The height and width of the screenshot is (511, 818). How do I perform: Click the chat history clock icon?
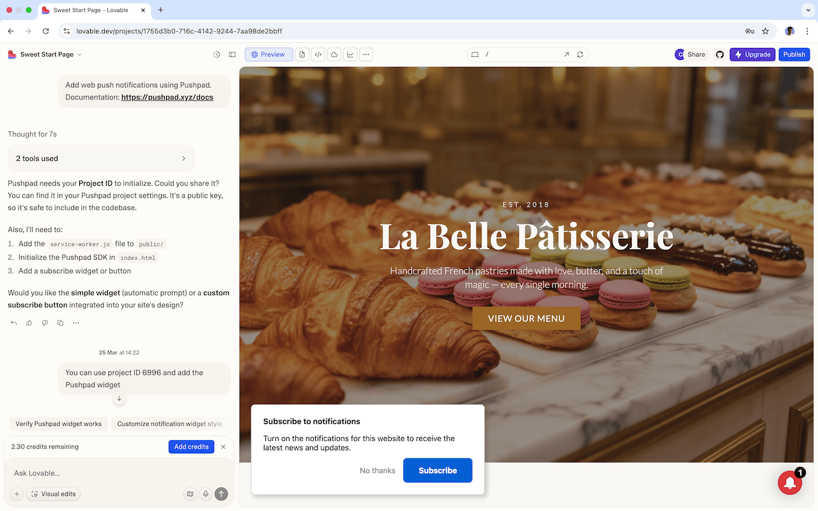(x=216, y=54)
